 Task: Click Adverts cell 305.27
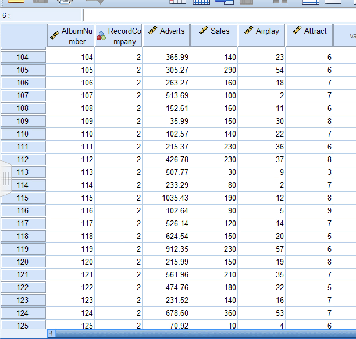pos(166,70)
